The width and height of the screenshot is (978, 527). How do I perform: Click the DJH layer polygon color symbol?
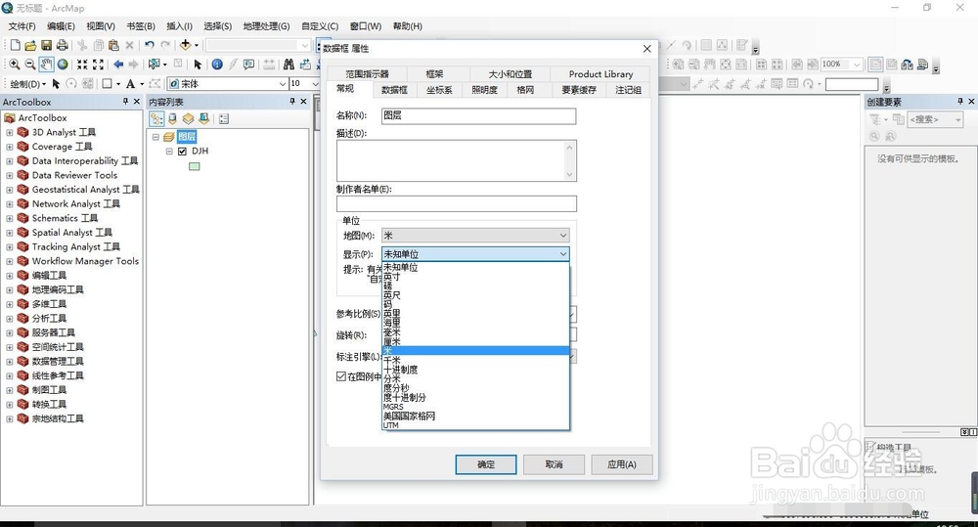tap(195, 166)
